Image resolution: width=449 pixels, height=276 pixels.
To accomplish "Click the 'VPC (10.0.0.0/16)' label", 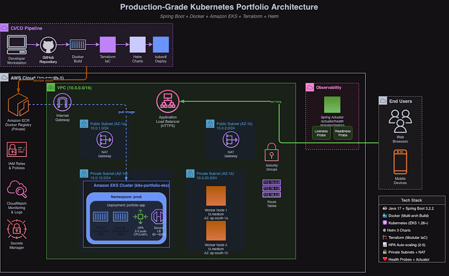I will 74,88.
